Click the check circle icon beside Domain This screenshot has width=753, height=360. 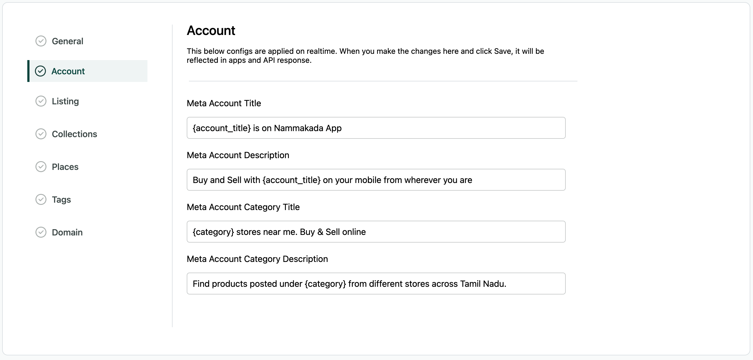(x=41, y=232)
